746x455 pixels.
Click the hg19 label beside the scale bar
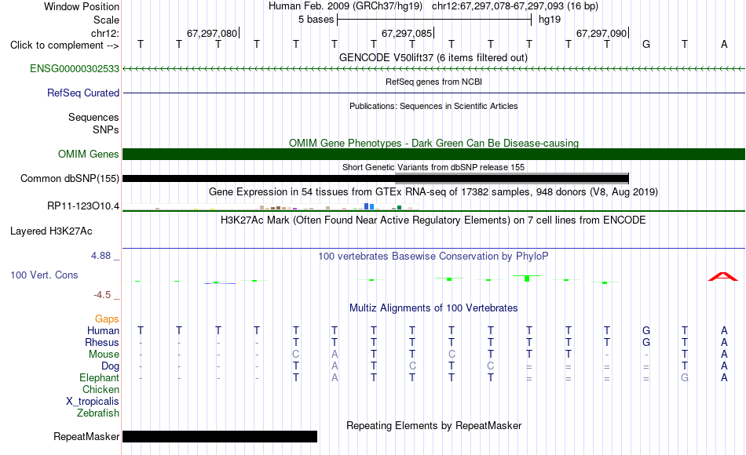coord(550,20)
